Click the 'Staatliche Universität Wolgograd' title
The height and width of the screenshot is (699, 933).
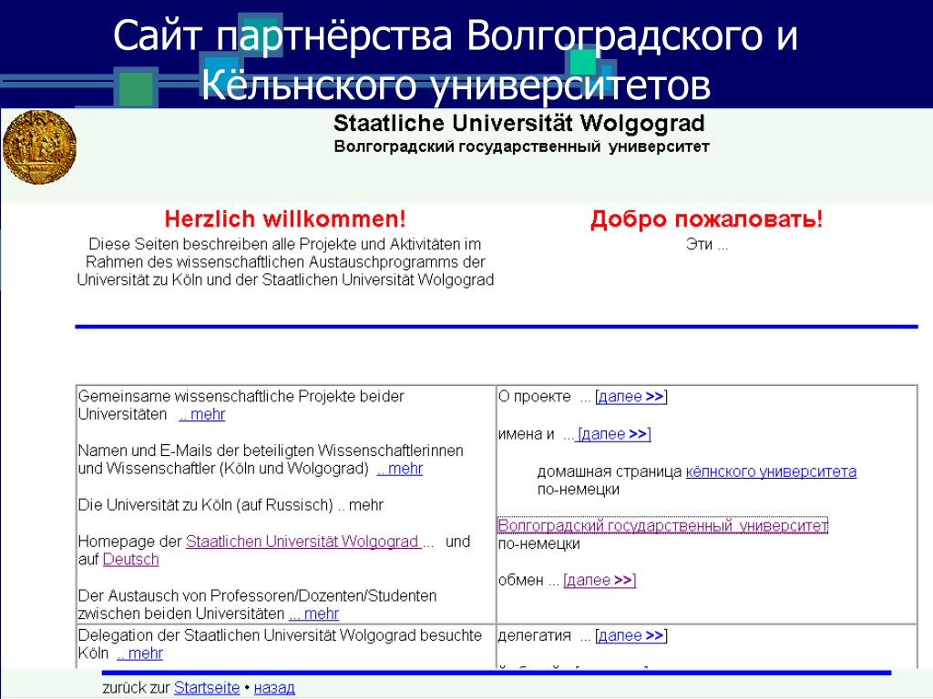[x=518, y=124]
